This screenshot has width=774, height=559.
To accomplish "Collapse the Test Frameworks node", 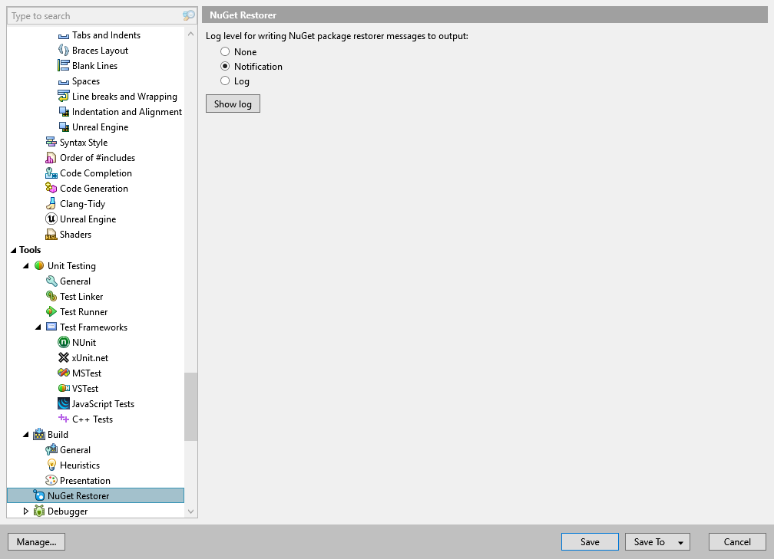I will point(38,327).
